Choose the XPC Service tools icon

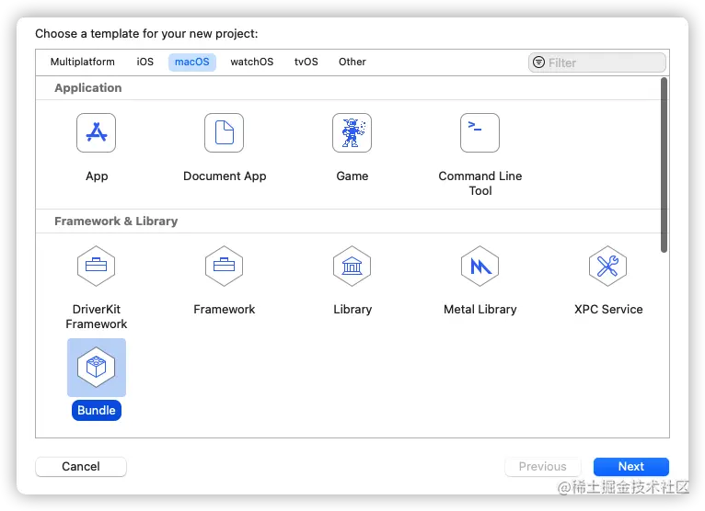pyautogui.click(x=607, y=266)
